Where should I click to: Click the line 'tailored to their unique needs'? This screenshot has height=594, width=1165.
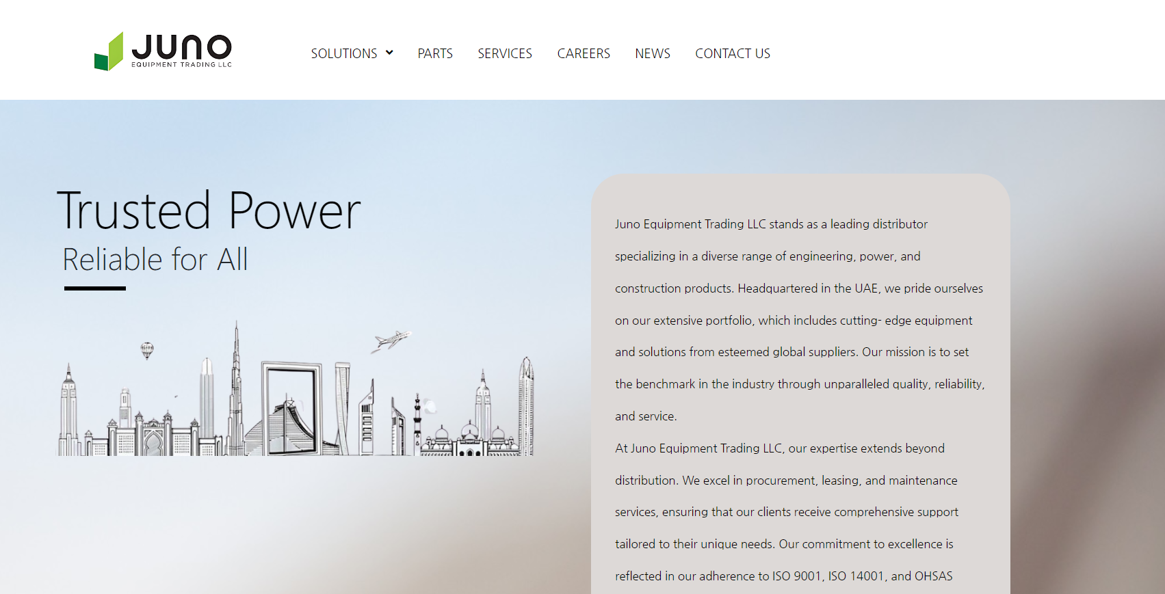784,544
